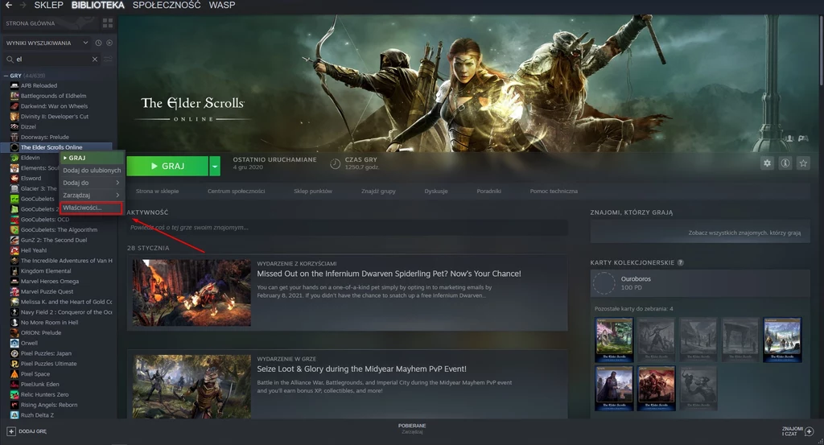Open advanced search filter icon

click(109, 60)
